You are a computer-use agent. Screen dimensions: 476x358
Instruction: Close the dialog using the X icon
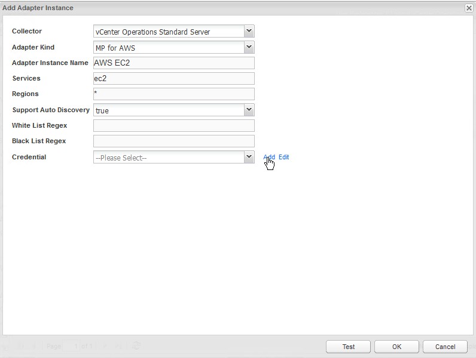(x=469, y=8)
